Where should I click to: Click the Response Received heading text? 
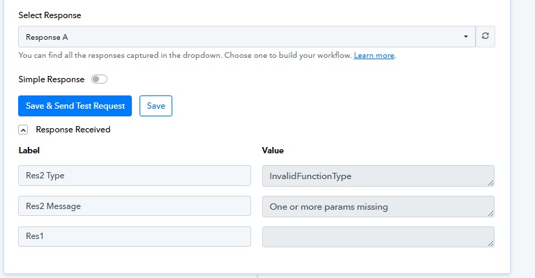coord(73,130)
